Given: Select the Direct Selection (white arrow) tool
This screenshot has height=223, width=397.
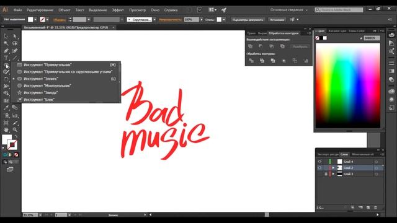Looking at the screenshot, I should click(x=15, y=36).
